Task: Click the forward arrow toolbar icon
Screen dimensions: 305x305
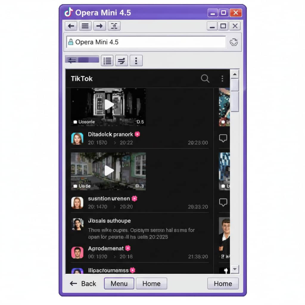Action: [99, 26]
